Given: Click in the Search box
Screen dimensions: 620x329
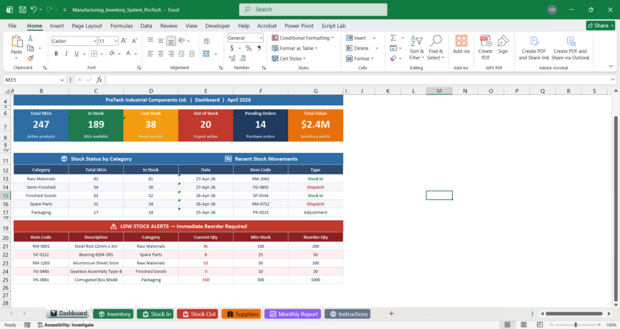Looking at the screenshot, I should 313,10.
